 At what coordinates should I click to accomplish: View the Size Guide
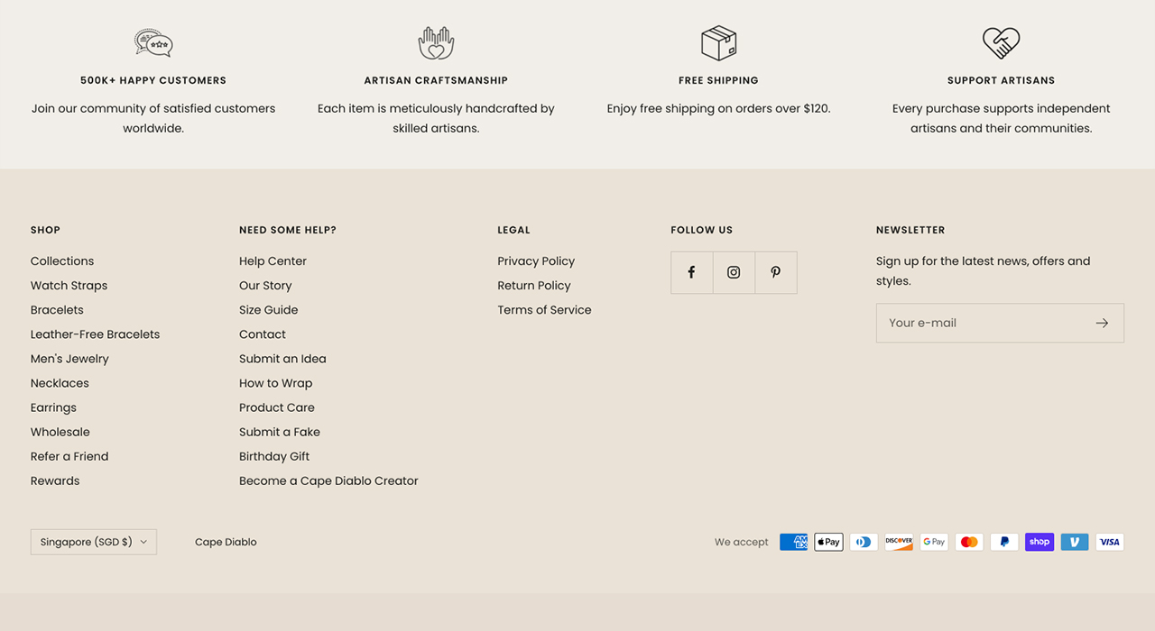[268, 310]
